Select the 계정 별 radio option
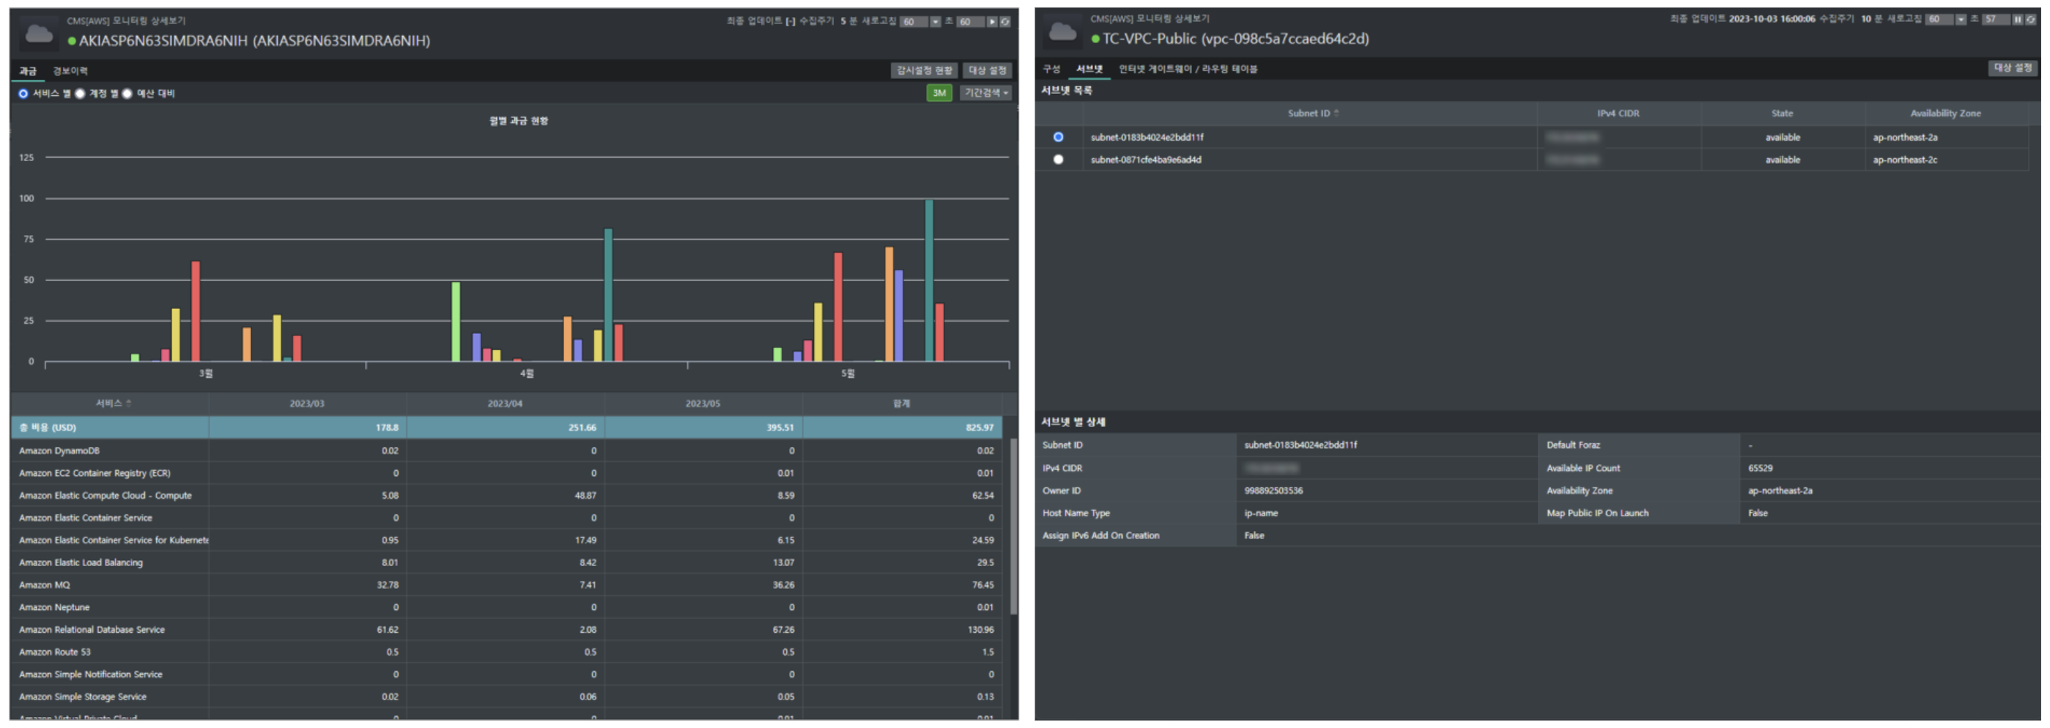2050x728 pixels. 81,94
